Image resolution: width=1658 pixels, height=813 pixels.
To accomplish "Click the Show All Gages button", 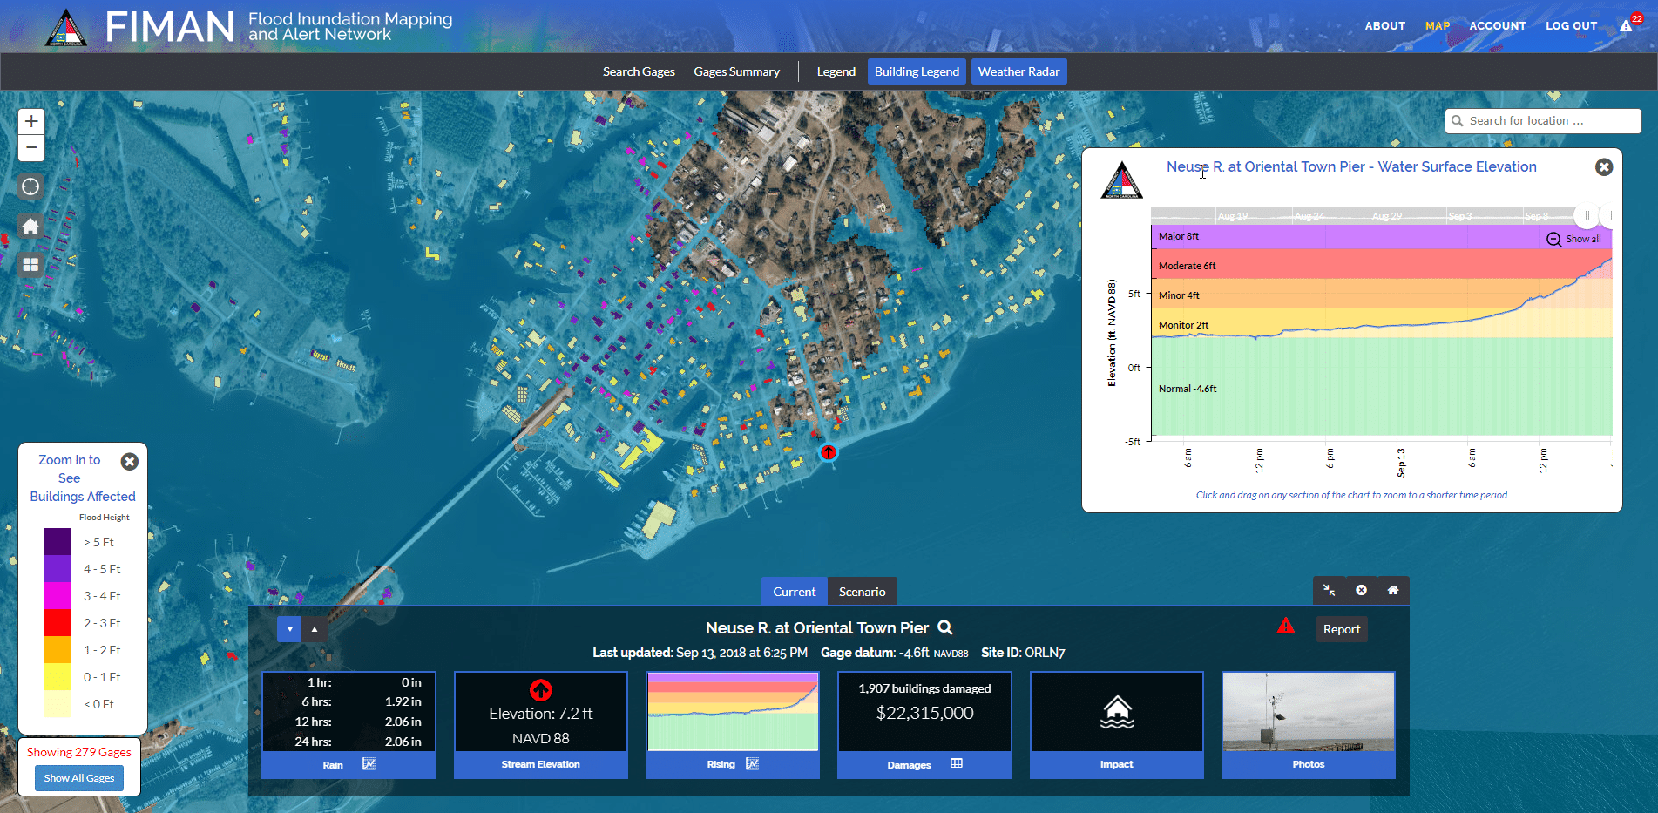I will click(79, 778).
